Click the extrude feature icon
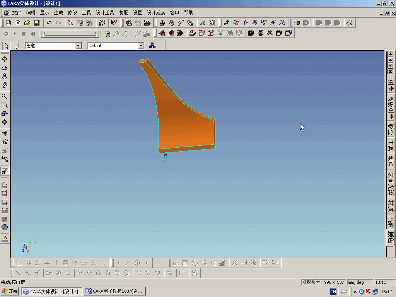The height and width of the screenshot is (297, 396). [x=162, y=23]
